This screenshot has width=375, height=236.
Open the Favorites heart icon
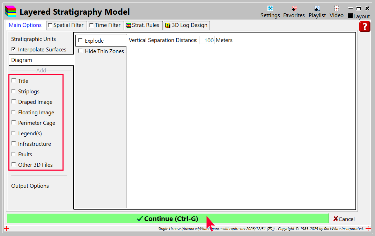pos(294,9)
